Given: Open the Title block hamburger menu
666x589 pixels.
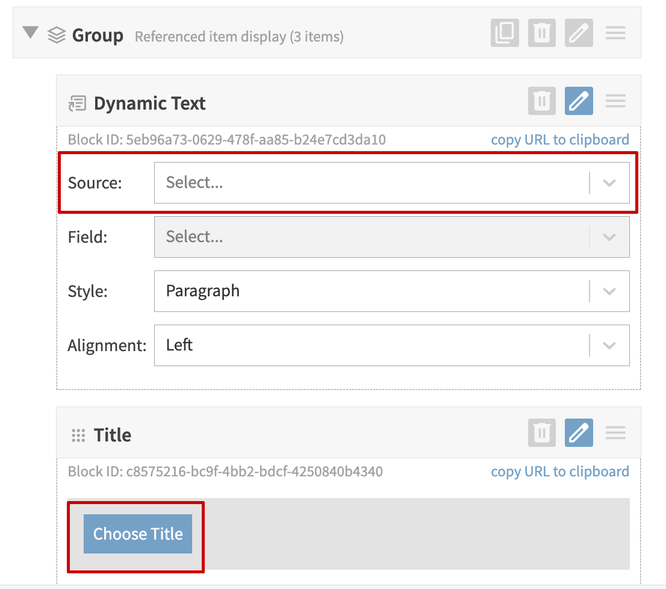Looking at the screenshot, I should [x=615, y=432].
